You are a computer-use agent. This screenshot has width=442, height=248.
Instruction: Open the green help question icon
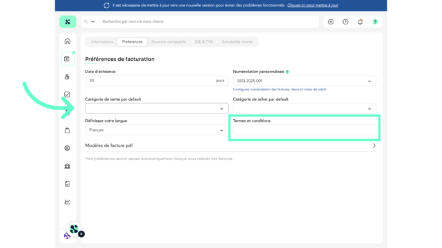[x=375, y=22]
